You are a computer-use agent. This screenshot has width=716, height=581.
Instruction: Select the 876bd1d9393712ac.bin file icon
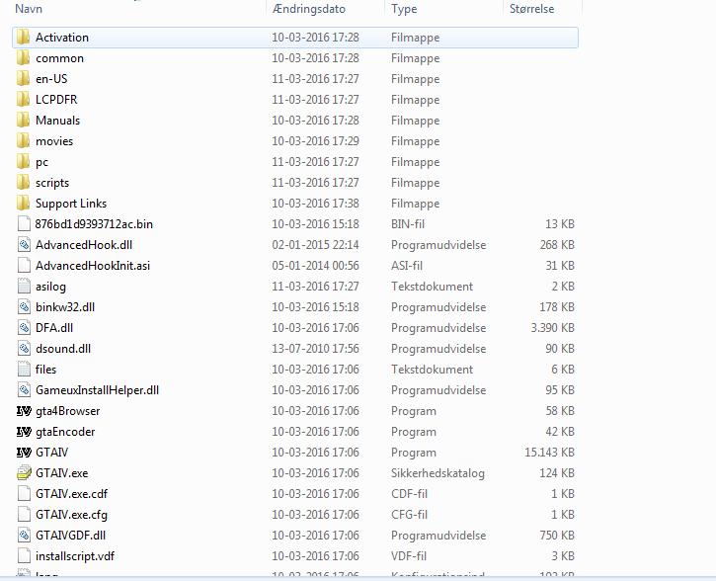(x=24, y=224)
